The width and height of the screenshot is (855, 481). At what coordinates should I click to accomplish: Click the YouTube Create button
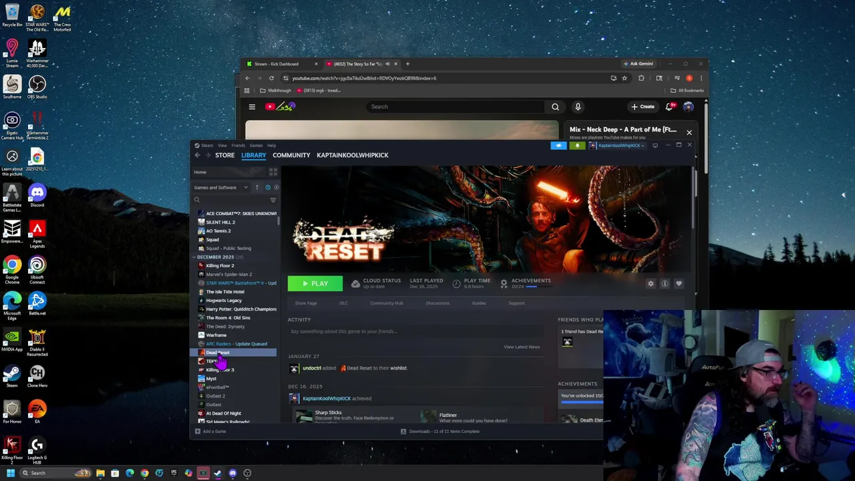pos(643,106)
